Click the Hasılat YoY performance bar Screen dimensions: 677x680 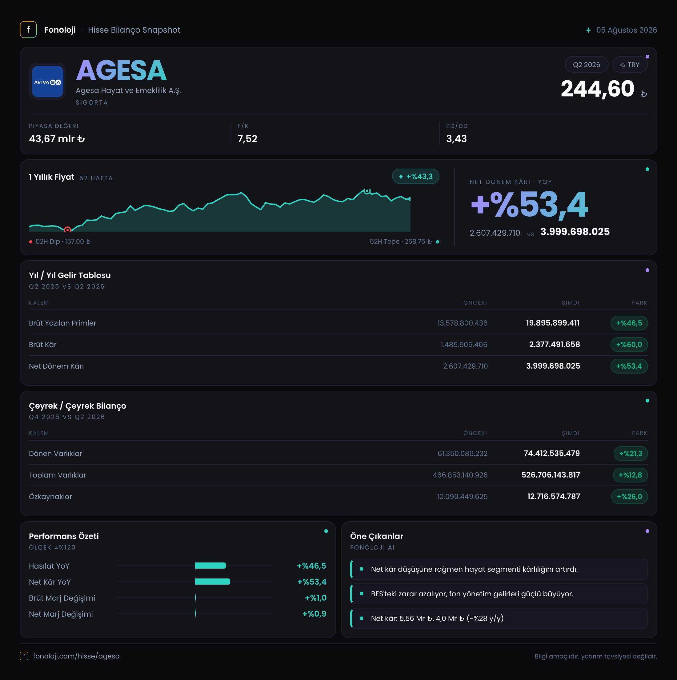pos(210,566)
